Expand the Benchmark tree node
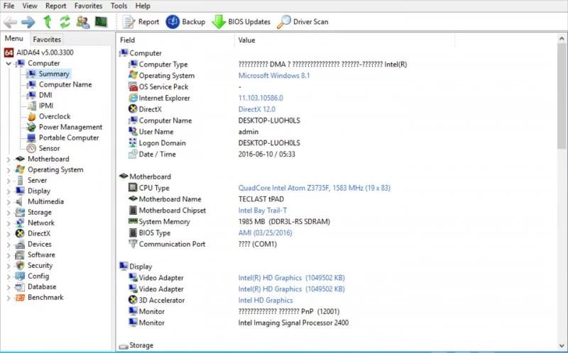The width and height of the screenshot is (568, 353). [x=9, y=298]
